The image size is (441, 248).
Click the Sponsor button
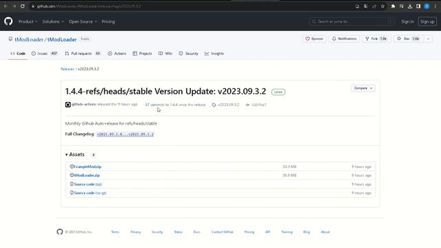pos(314,39)
